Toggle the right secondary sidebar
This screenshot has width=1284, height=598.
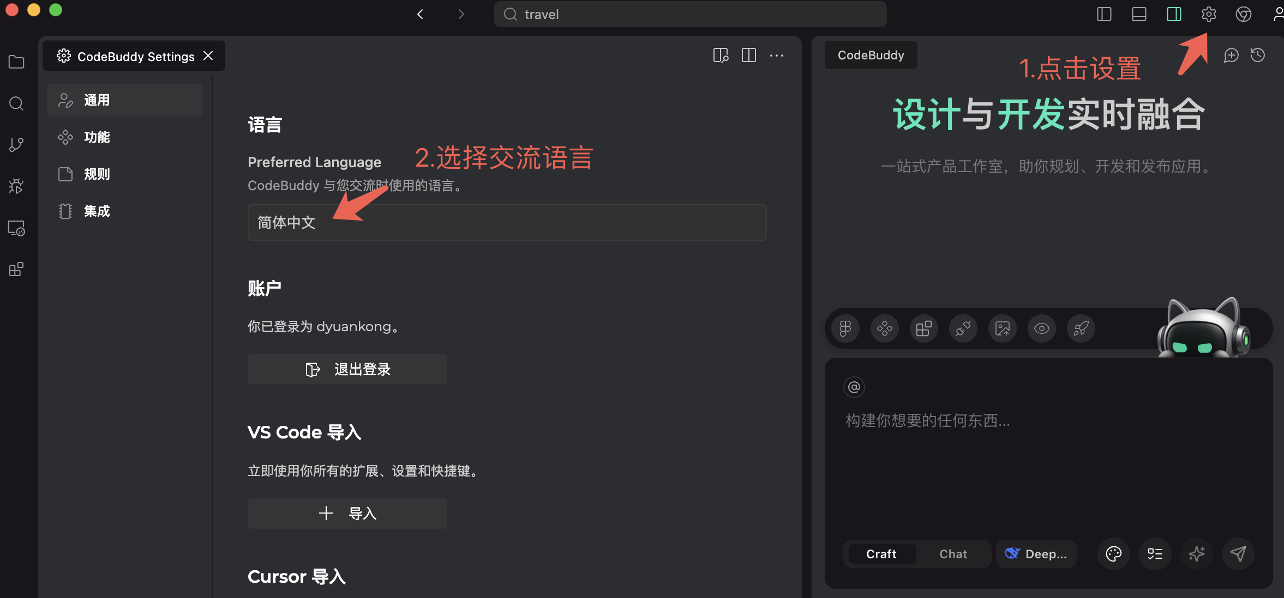point(1174,14)
